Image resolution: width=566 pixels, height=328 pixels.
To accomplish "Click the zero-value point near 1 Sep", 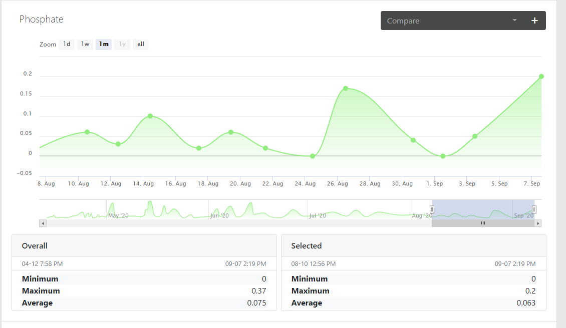I will click(x=443, y=156).
